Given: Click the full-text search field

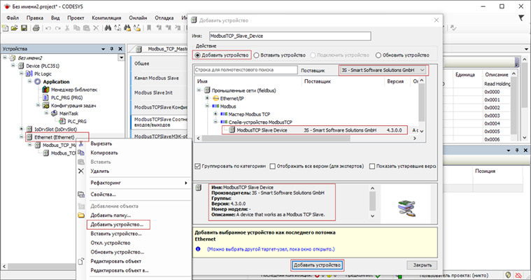Looking at the screenshot, I should click(x=246, y=70).
